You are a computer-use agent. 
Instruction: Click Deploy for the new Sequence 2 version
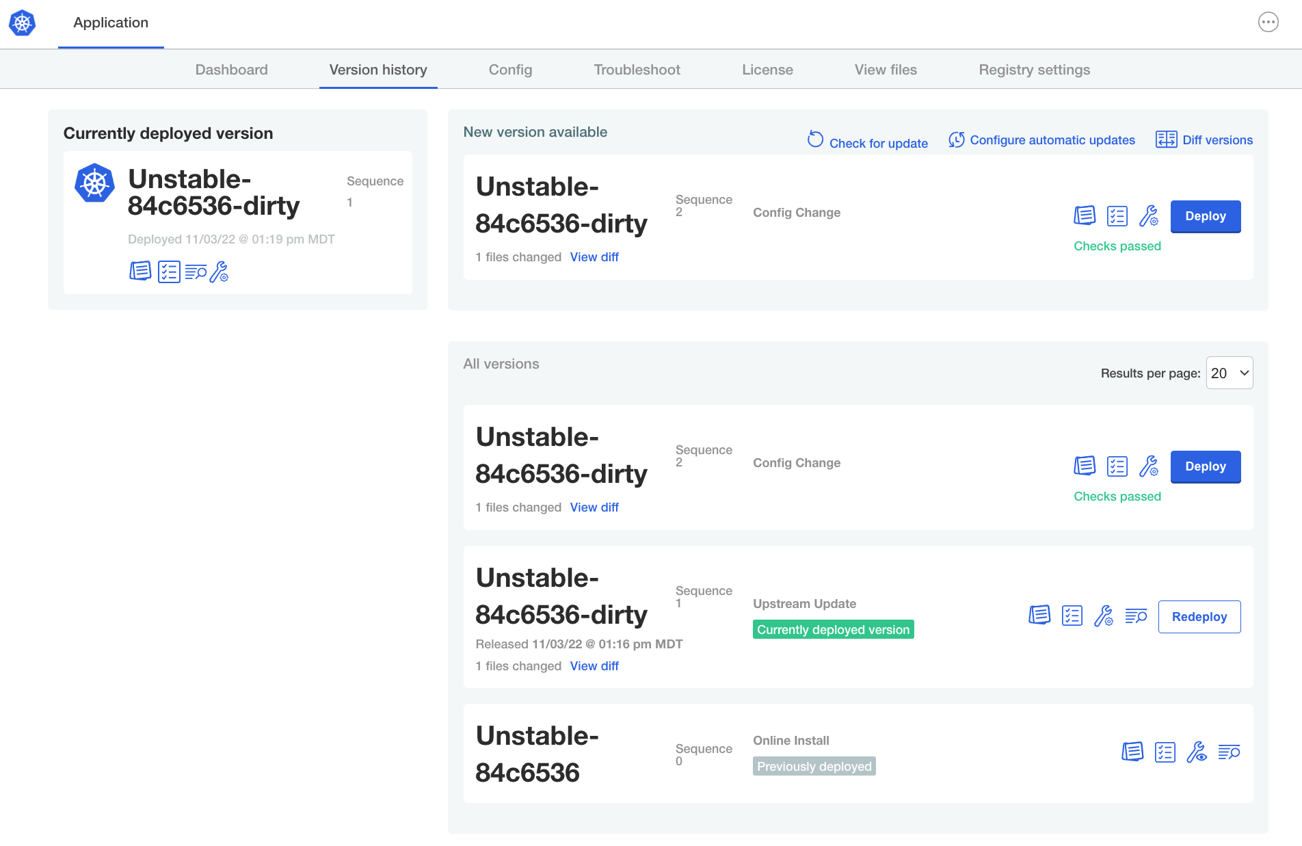tap(1205, 216)
